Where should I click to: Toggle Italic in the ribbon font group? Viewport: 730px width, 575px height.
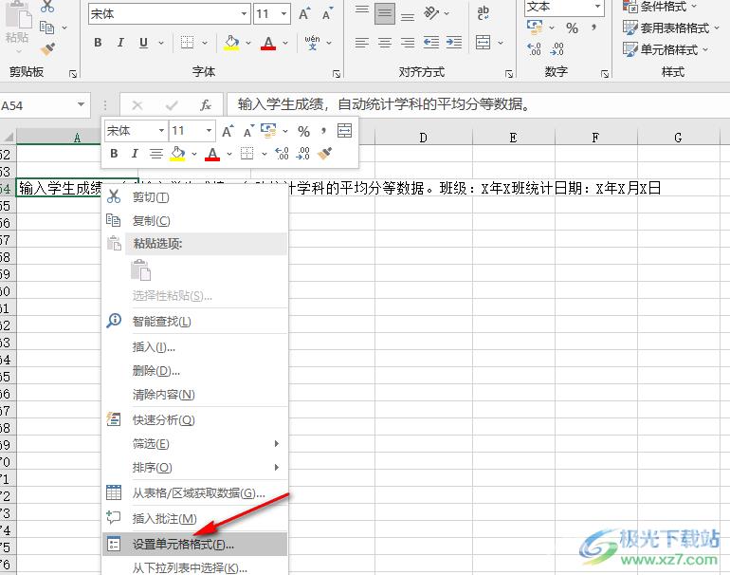coord(120,43)
